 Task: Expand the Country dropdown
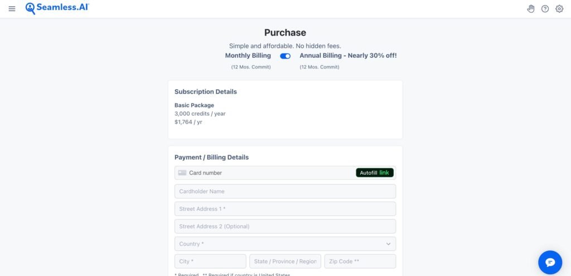[279, 244]
